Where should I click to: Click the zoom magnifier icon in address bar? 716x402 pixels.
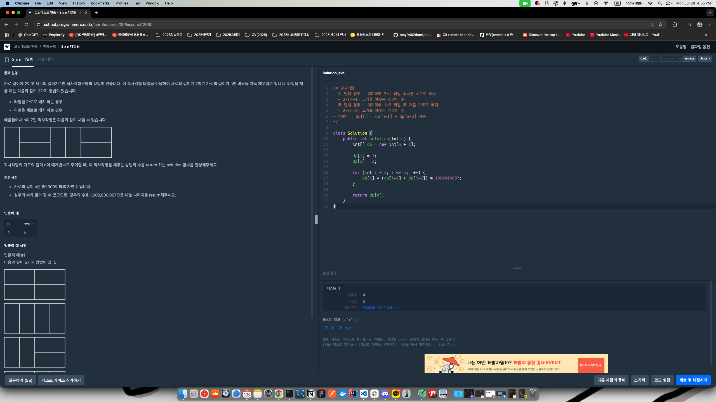coord(652,25)
